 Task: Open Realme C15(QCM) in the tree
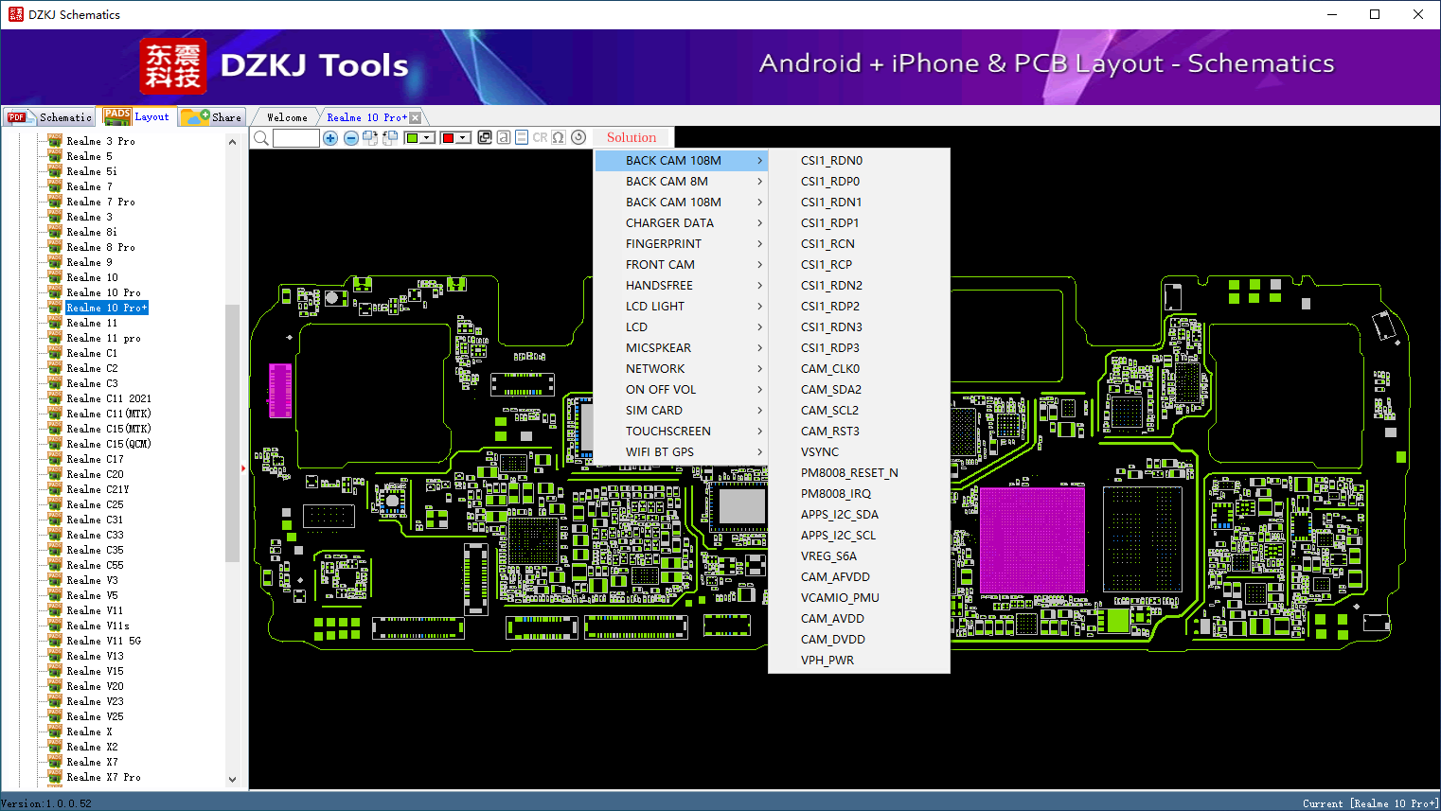pyautogui.click(x=109, y=444)
